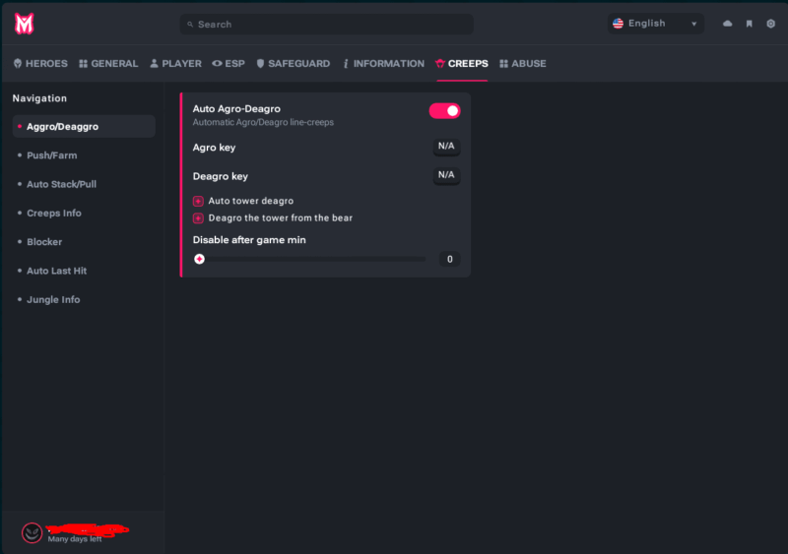Click the search magnifier icon
The image size is (788, 554).
[x=190, y=25]
